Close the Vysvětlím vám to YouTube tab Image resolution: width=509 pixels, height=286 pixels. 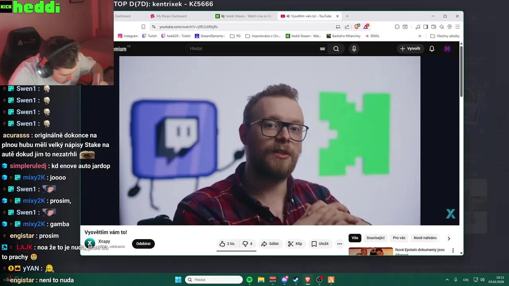tap(338, 16)
